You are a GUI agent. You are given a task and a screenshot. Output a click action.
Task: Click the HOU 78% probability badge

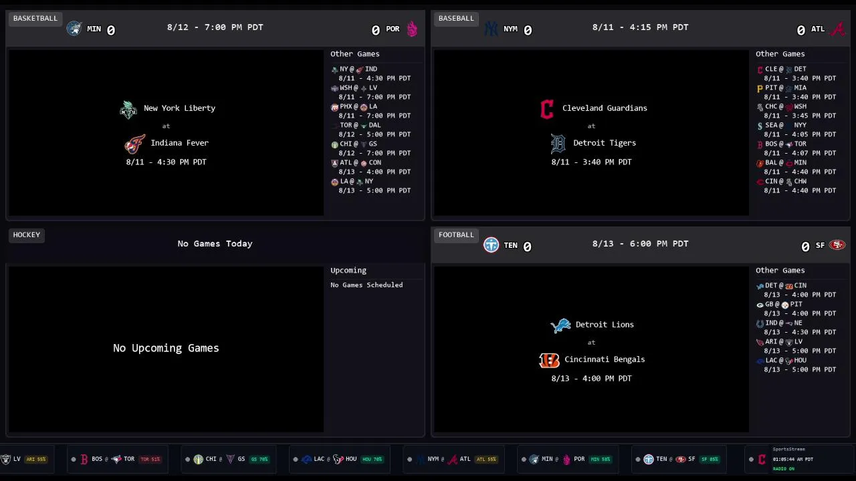click(372, 460)
